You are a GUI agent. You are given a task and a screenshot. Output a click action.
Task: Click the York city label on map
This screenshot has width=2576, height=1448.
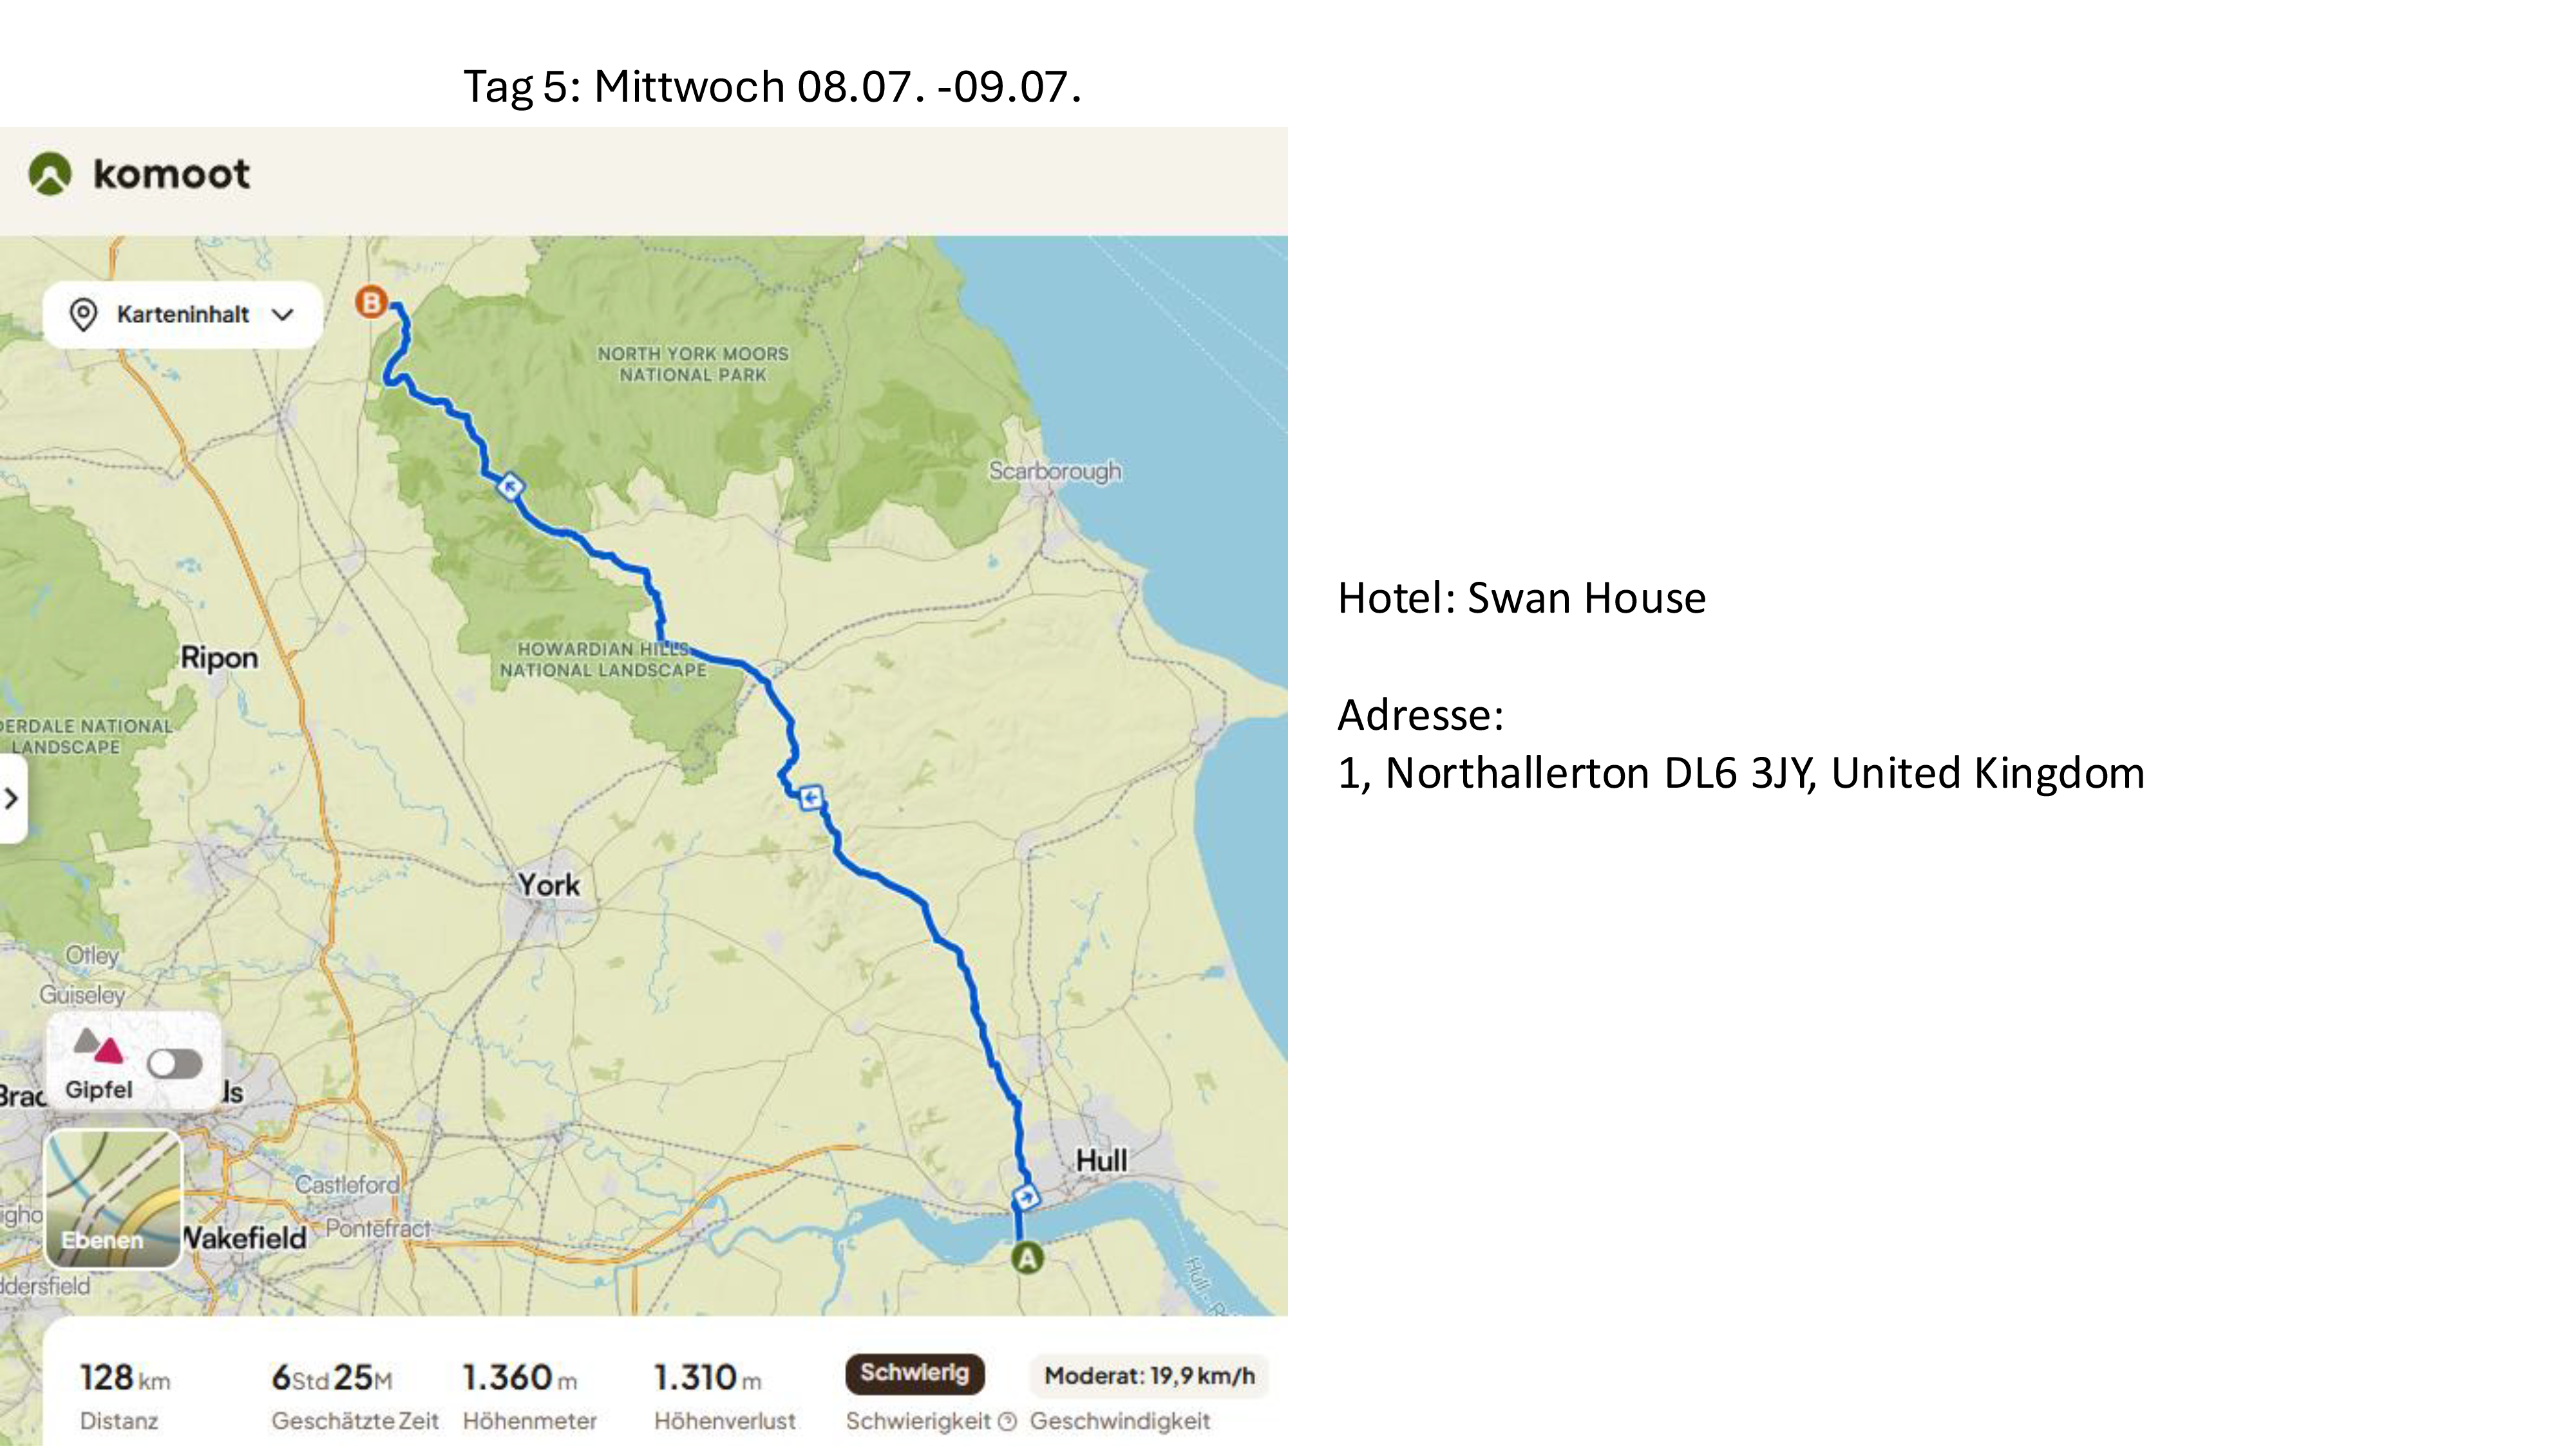(x=548, y=886)
